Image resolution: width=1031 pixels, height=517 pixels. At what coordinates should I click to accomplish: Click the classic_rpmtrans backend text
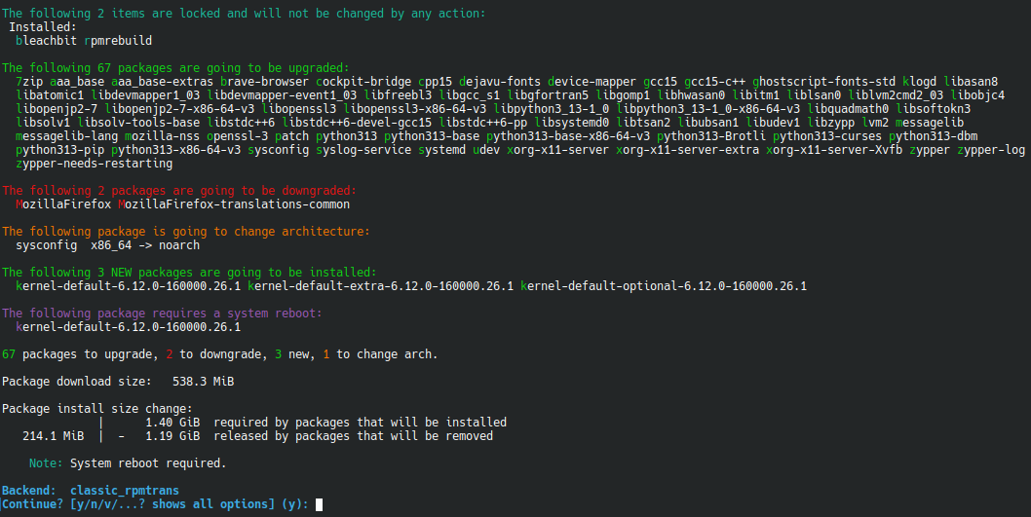[x=125, y=490]
